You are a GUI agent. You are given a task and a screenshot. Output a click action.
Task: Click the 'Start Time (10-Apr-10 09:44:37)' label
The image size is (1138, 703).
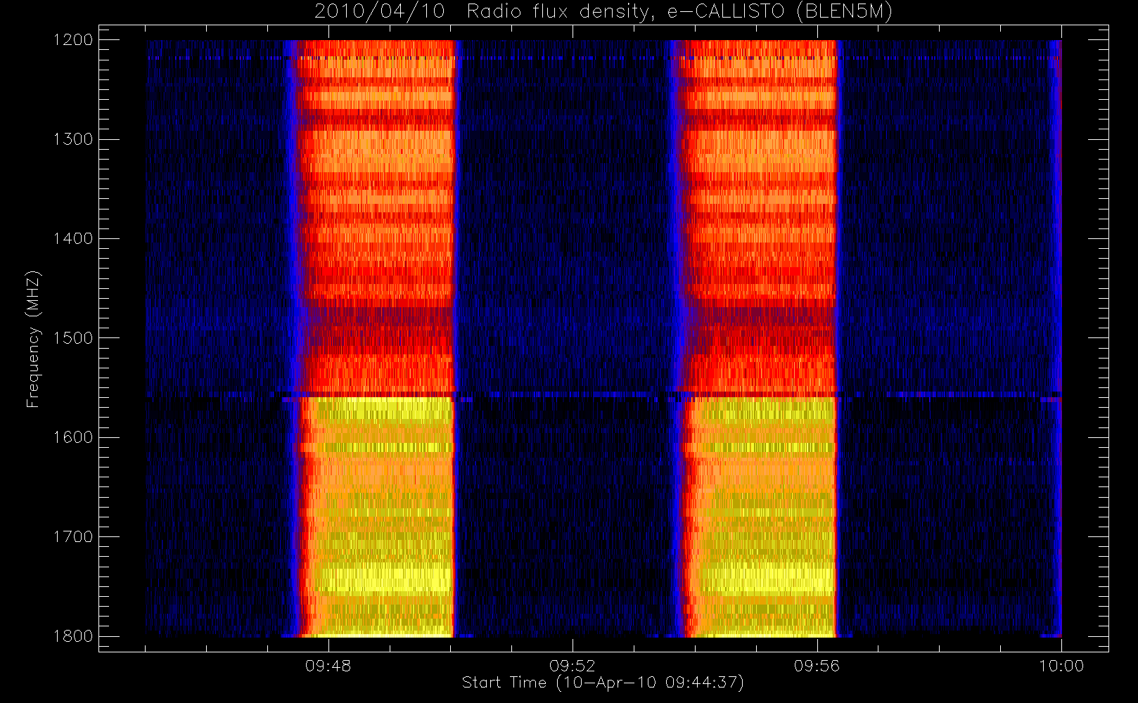coord(603,683)
